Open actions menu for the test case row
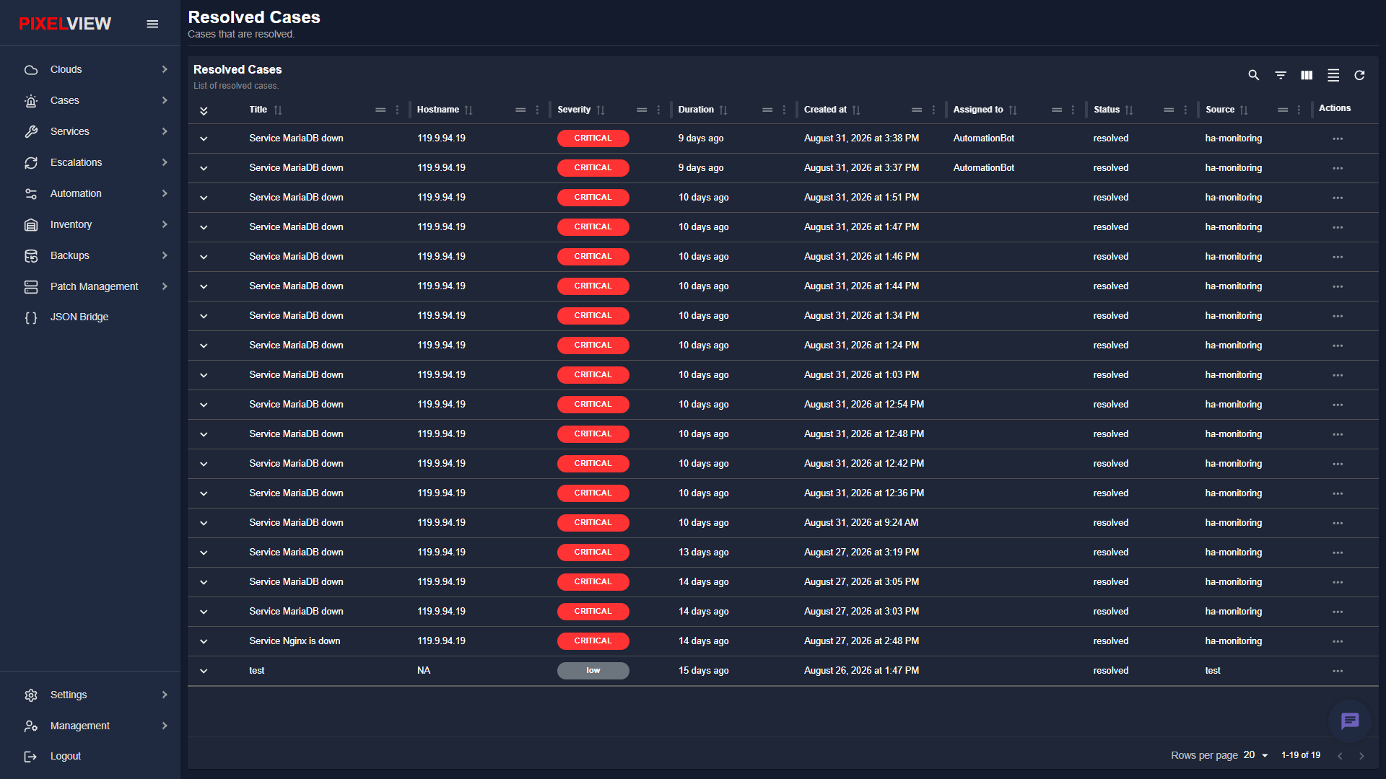The height and width of the screenshot is (779, 1386). coord(1338,671)
